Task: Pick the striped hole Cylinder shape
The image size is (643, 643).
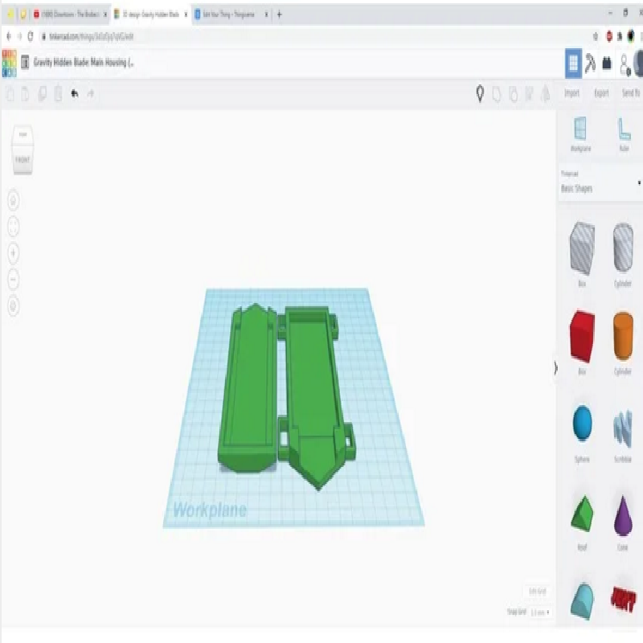Action: (x=623, y=248)
